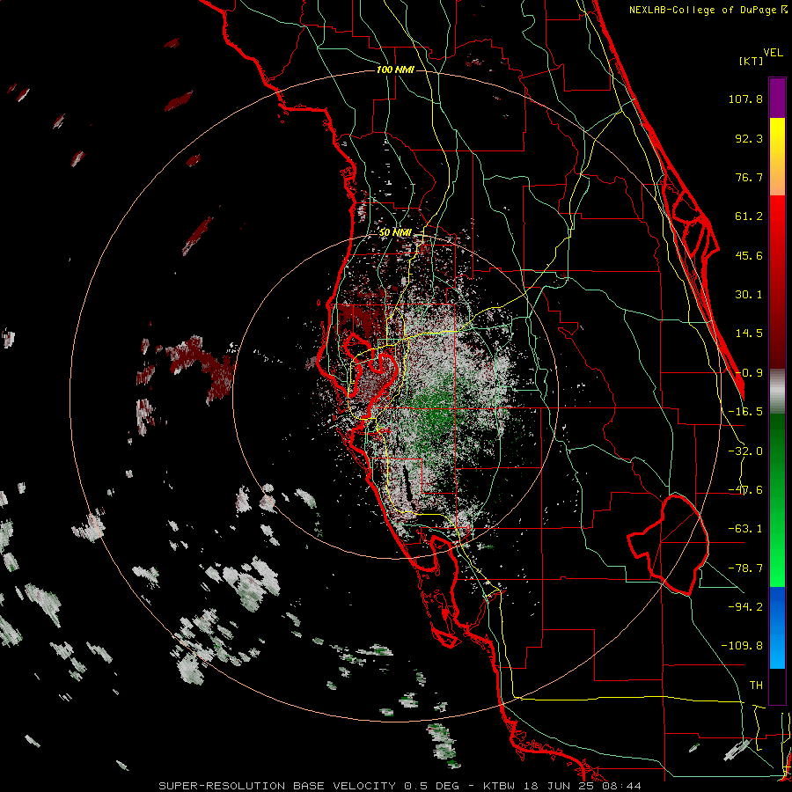Select the -63.1 scale value
This screenshot has height=792, width=792.
tap(745, 529)
